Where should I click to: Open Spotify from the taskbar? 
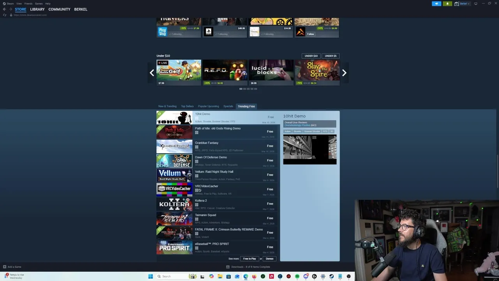tap(297, 276)
